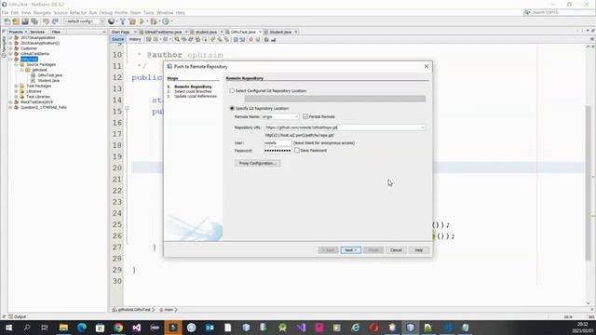This screenshot has height=335, width=596.
Task: Click the Clean and Build icon
Action: tap(132, 21)
